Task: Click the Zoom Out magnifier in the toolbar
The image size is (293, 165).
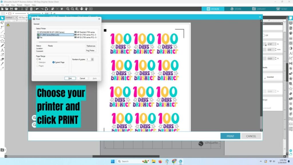Action: click(x=72, y=9)
